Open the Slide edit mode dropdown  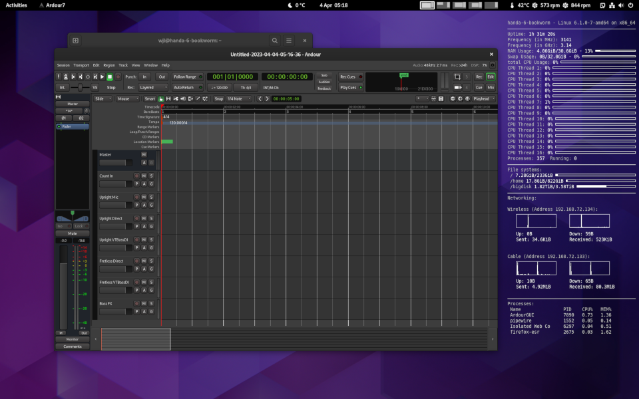coord(103,98)
